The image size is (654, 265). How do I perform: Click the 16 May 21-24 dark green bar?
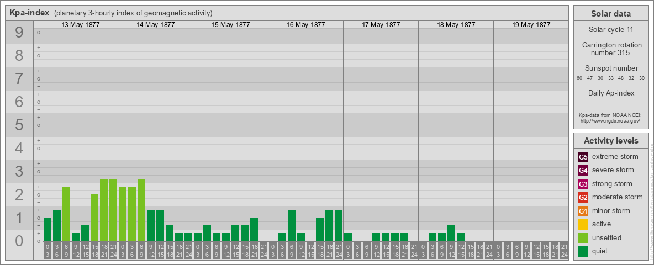click(x=338, y=225)
